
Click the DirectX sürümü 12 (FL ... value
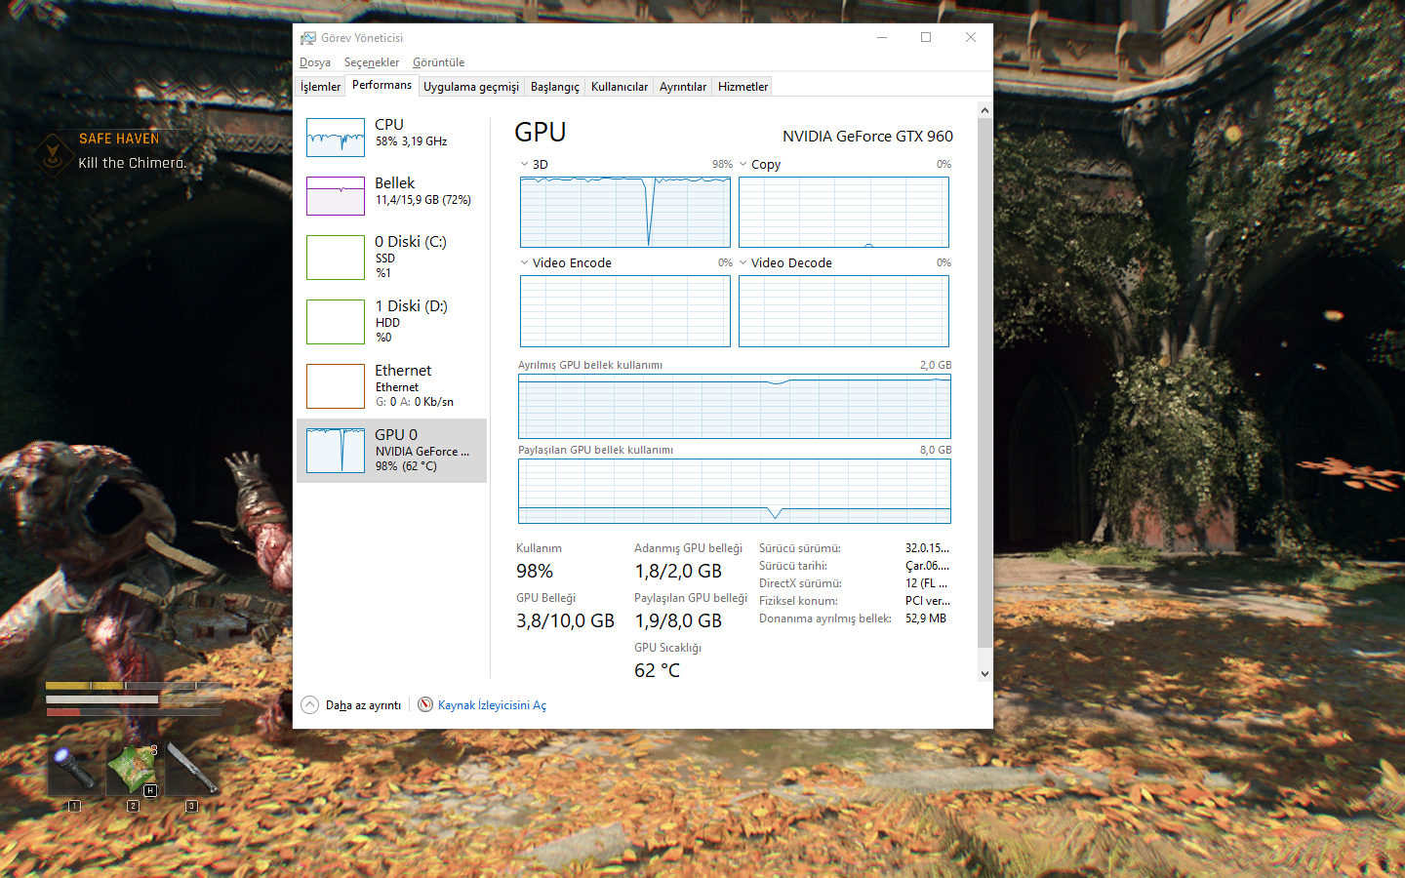[926, 583]
